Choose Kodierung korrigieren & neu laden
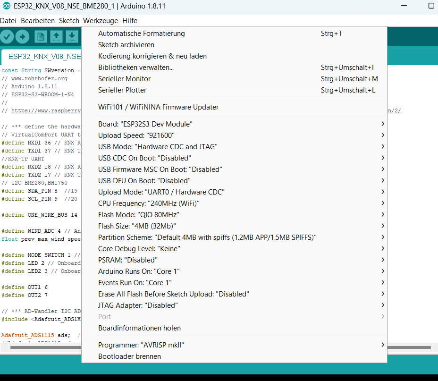Screen dimensions: 438x381 tap(234, 56)
